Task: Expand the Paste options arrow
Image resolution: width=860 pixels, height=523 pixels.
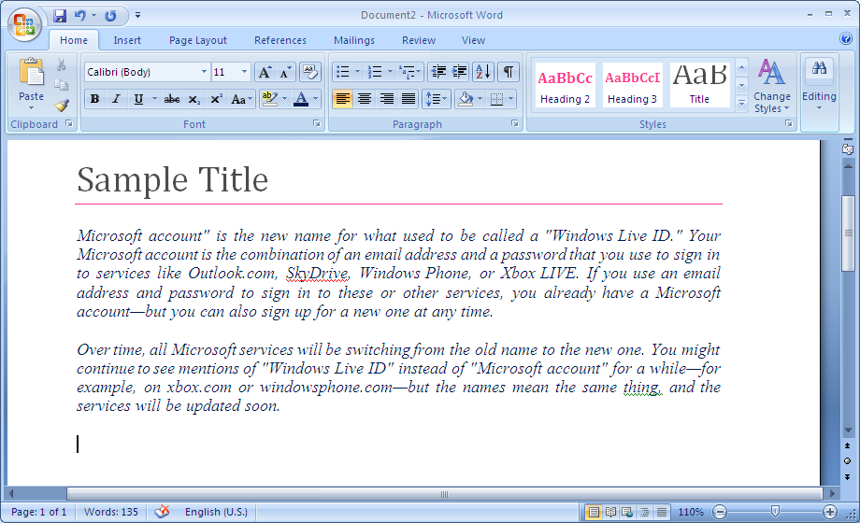Action: pyautogui.click(x=31, y=108)
